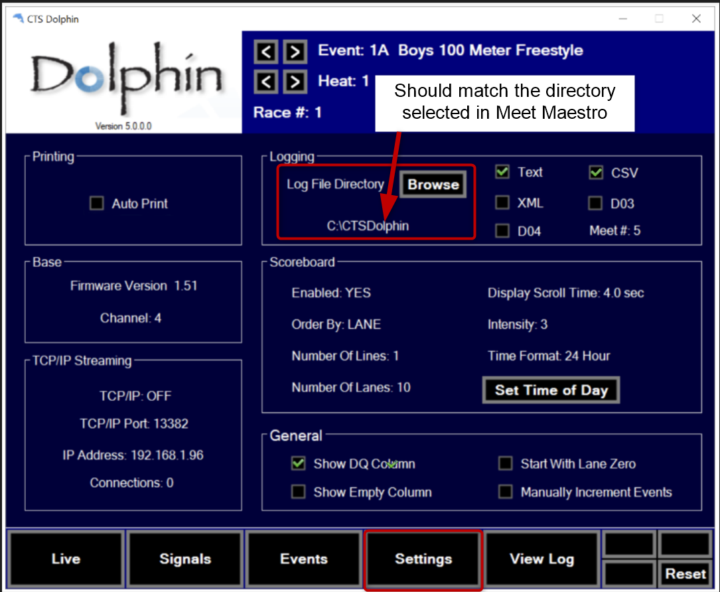
Task: Enable Start With Lane Zero checkbox
Action: pyautogui.click(x=506, y=463)
